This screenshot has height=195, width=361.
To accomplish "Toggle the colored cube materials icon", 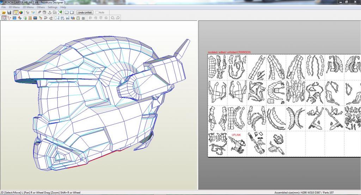I will pyautogui.click(x=21, y=12).
